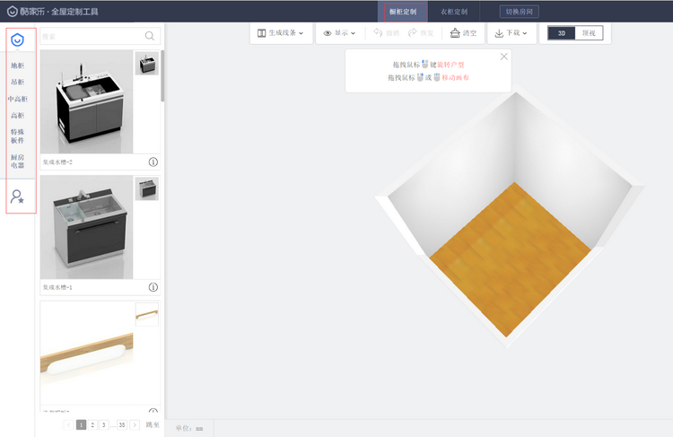Go to page 3 of product list

(x=103, y=425)
